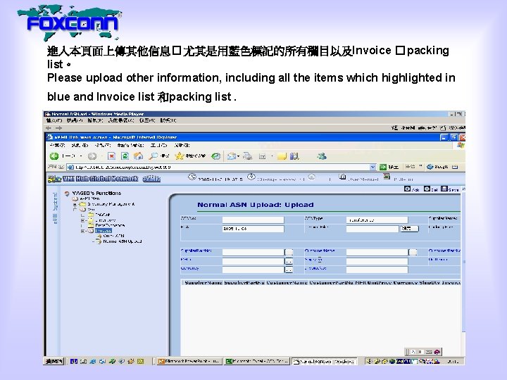The width and height of the screenshot is (507, 380).
Task: Open Favorites using the yellow star icon
Action: click(x=179, y=156)
